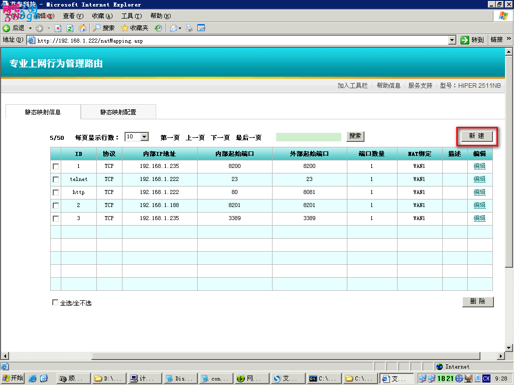514x385 pixels.
Task: Click the 加入工具栏 link
Action: 352,85
